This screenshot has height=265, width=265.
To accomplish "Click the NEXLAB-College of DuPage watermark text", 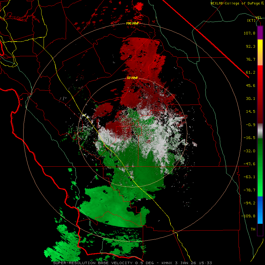I will (237, 3).
